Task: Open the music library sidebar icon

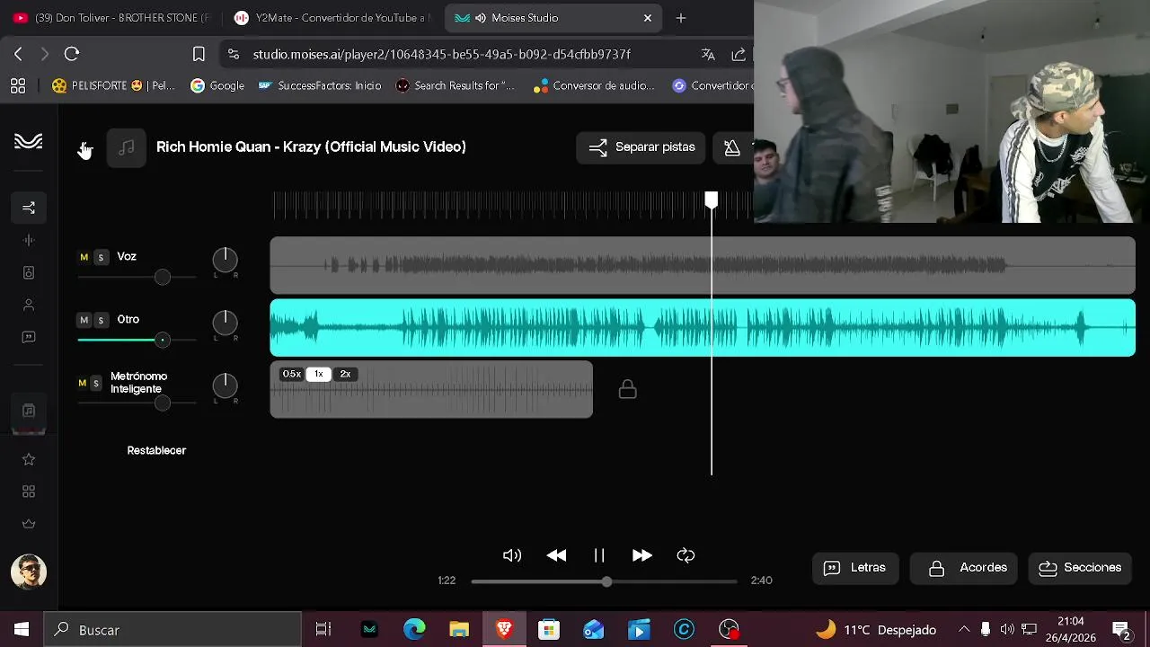Action: 29,411
